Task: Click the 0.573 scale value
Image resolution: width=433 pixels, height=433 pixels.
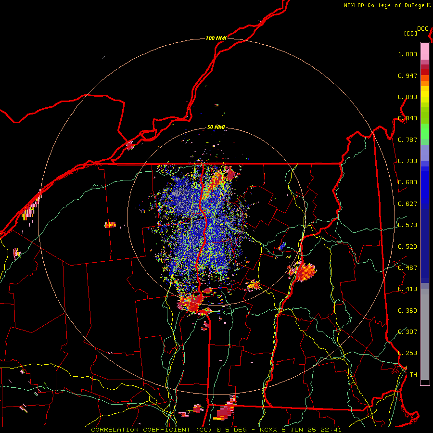Action: tap(408, 225)
